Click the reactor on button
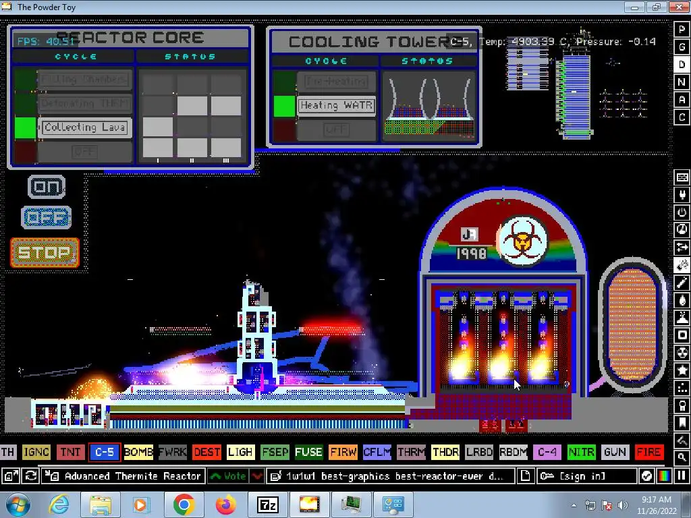 point(47,187)
